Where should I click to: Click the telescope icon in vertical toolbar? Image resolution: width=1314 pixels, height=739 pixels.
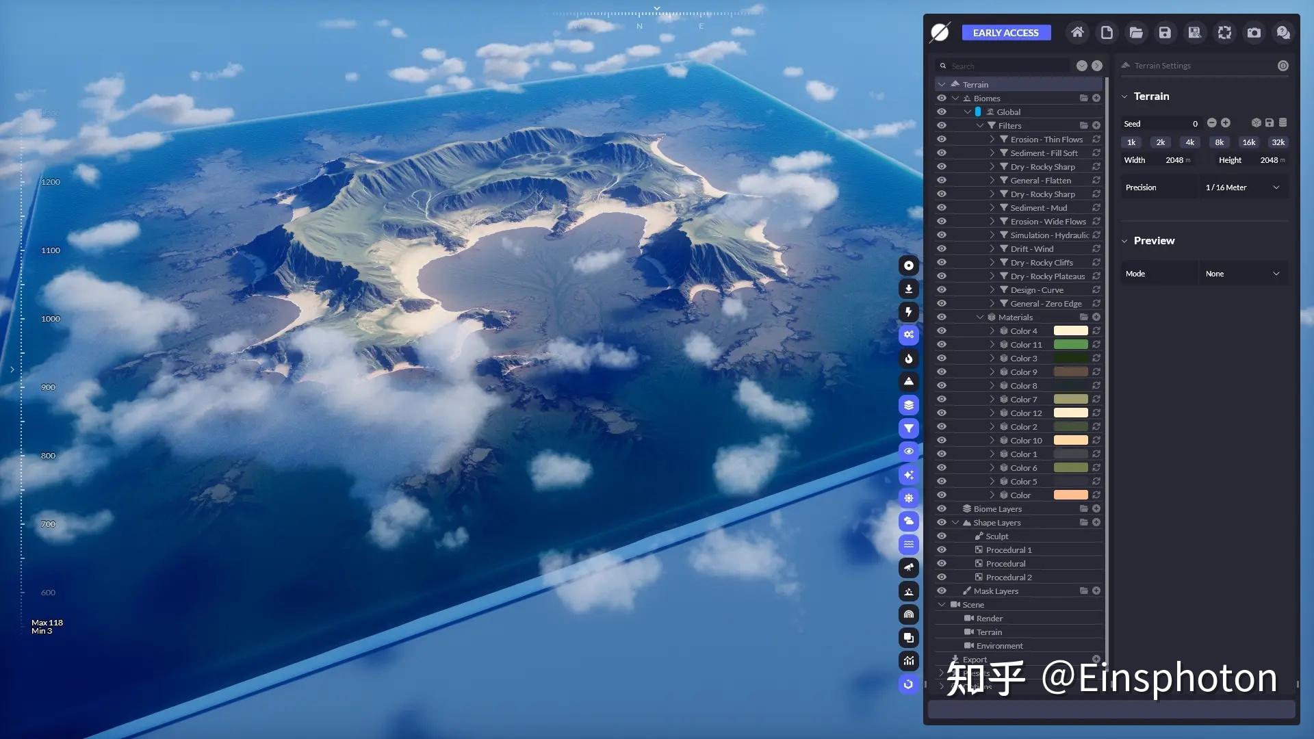(x=909, y=568)
